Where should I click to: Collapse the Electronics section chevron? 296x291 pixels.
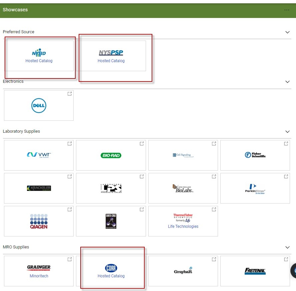(287, 82)
